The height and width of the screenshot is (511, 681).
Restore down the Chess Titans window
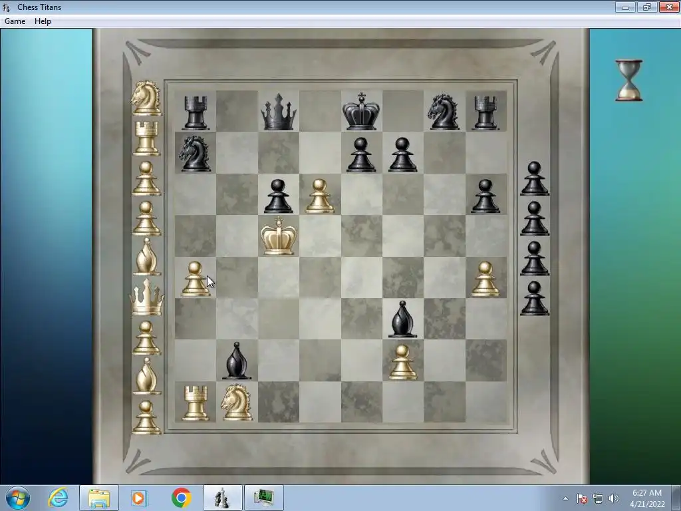646,7
